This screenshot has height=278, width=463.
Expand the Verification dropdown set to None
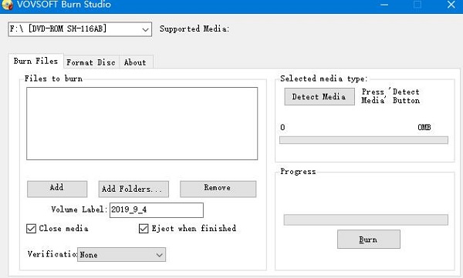pos(121,254)
